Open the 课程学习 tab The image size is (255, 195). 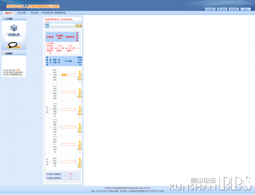pos(9,13)
